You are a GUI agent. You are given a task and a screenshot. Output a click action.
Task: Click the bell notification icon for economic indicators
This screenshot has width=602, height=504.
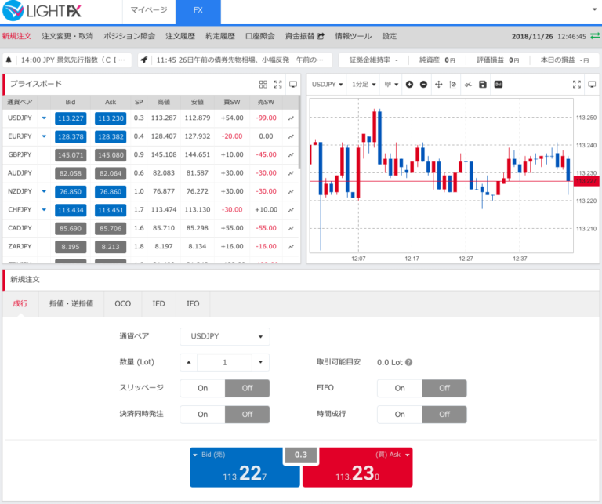[x=9, y=60]
